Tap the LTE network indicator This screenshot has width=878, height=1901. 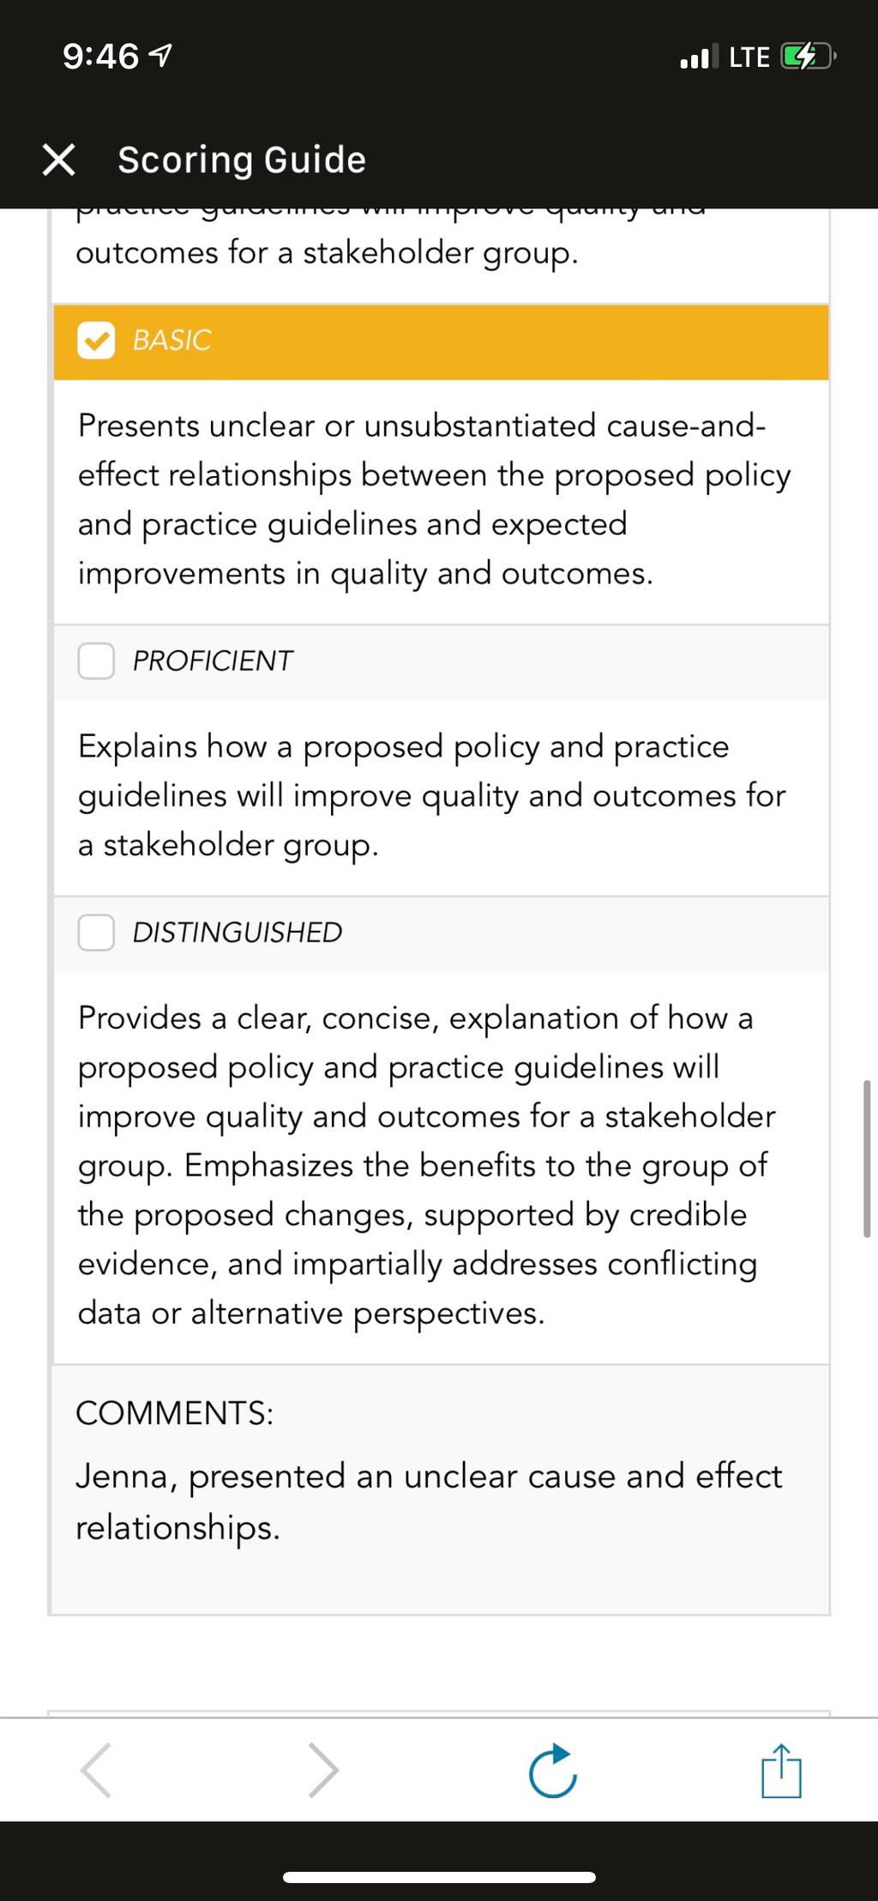(x=749, y=57)
